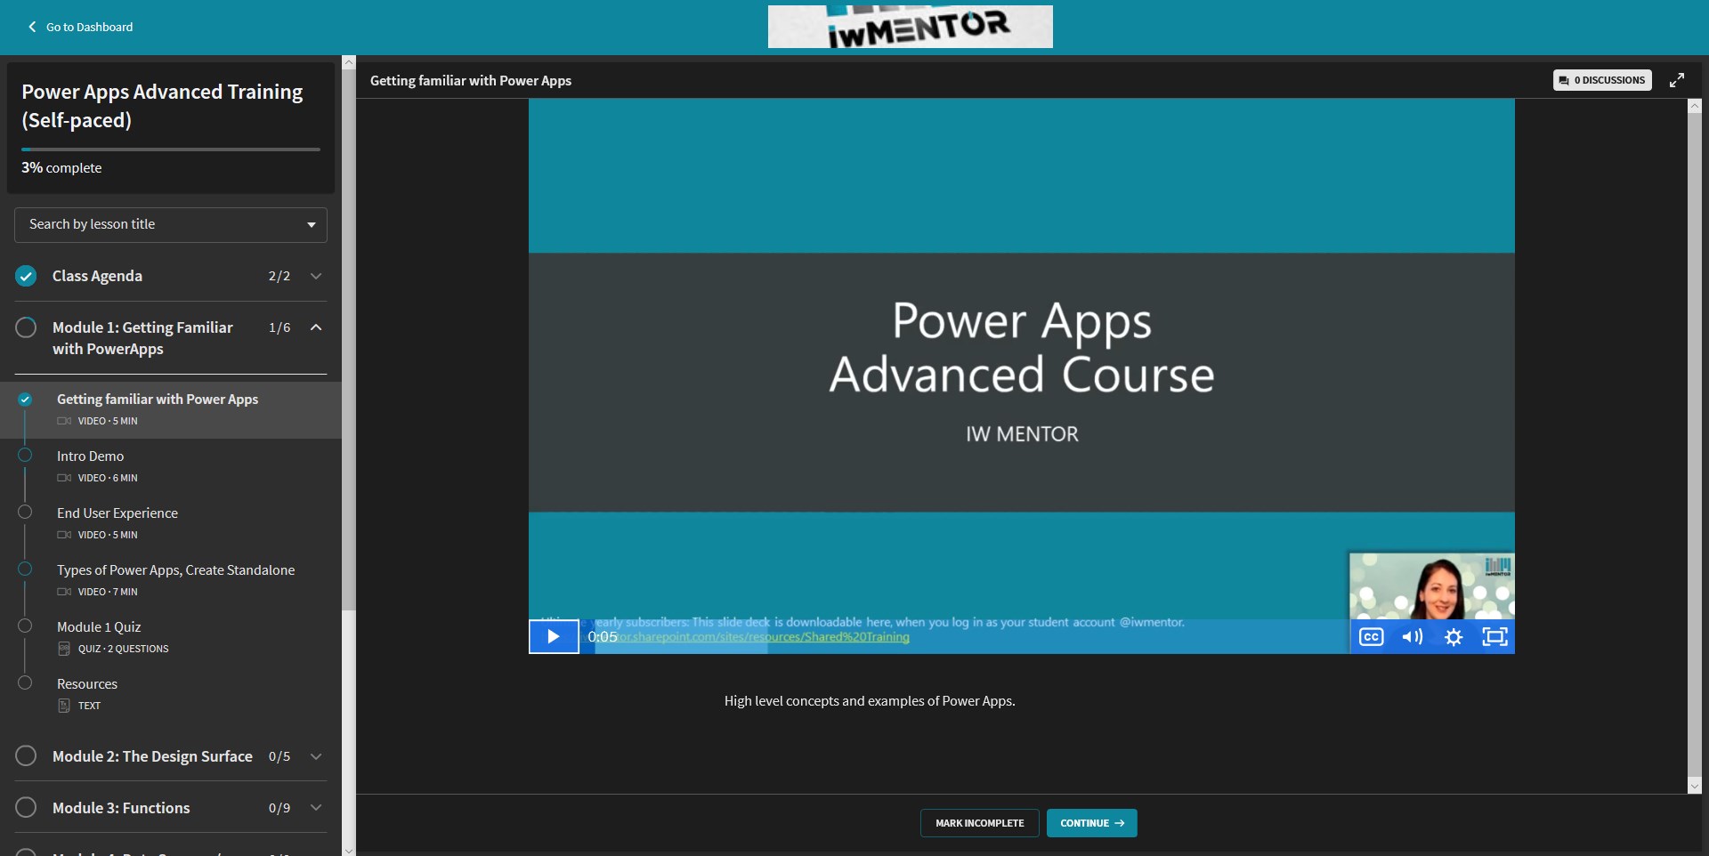1709x856 pixels.
Task: Click the course title Power Apps Advanced Training
Action: point(162,106)
